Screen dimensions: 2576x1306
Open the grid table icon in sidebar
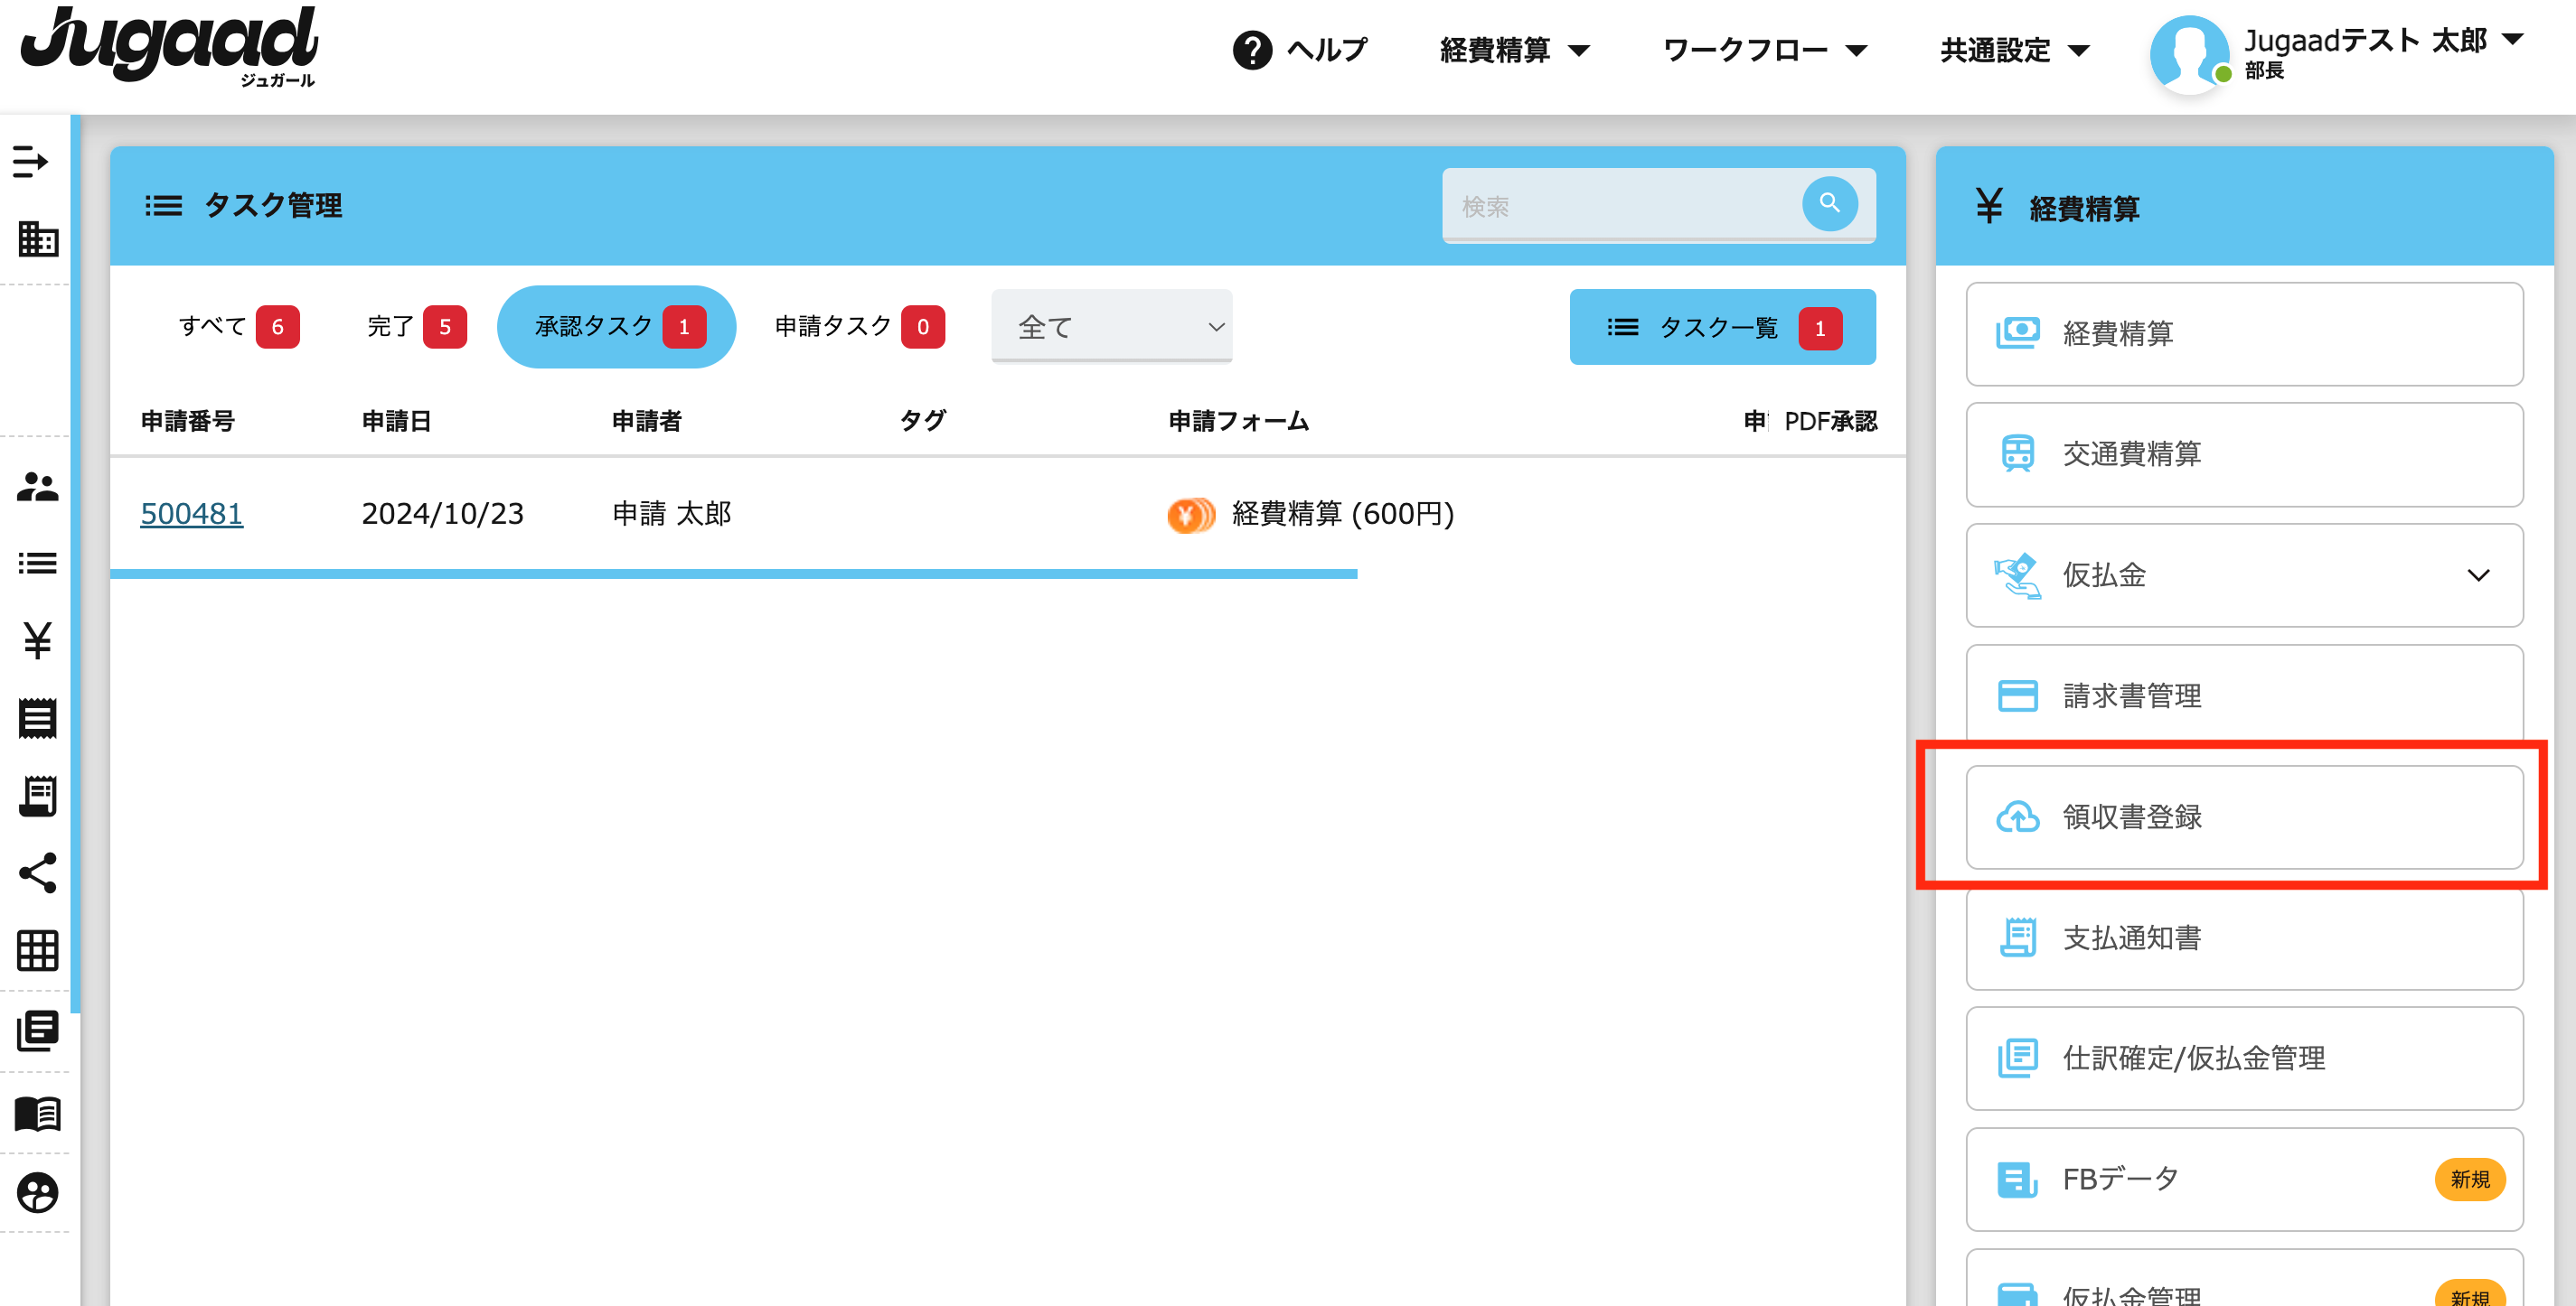click(x=38, y=950)
